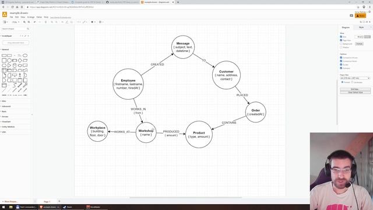Image resolution: width=373 pixels, height=210 pixels.
Task: Toggle the Guides checkbox
Action: click(341, 65)
